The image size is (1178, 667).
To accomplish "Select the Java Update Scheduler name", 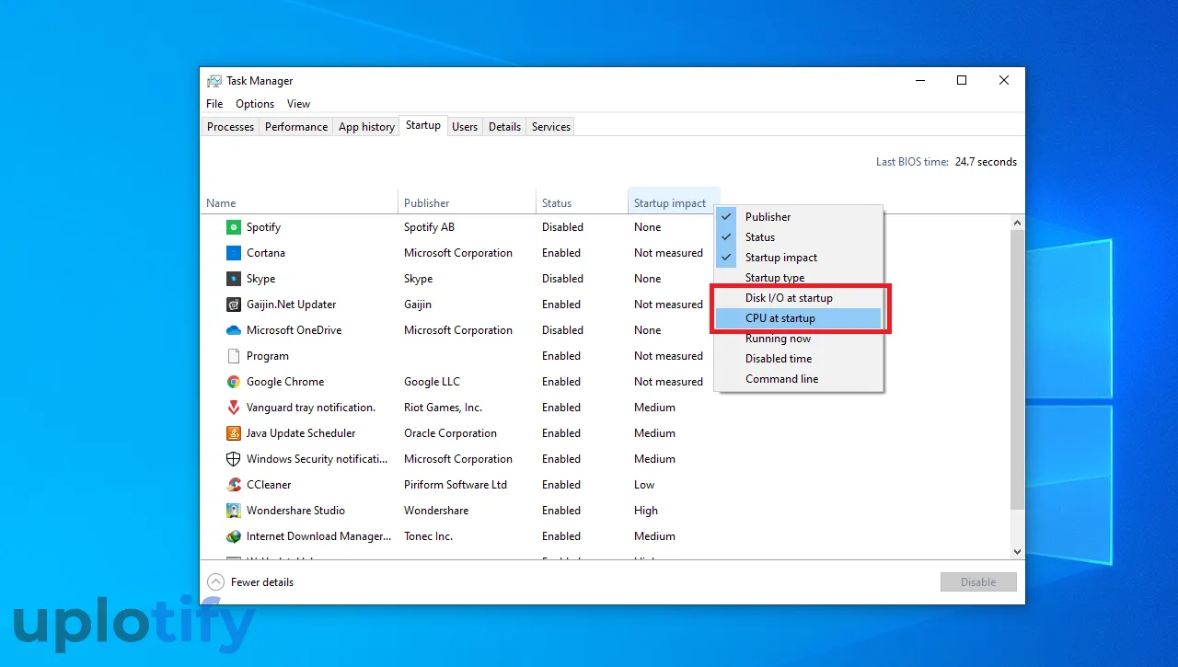I will 301,433.
